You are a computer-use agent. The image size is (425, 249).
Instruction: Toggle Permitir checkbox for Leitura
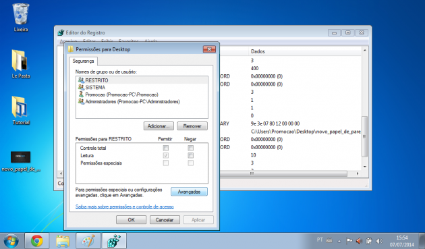[165, 155]
